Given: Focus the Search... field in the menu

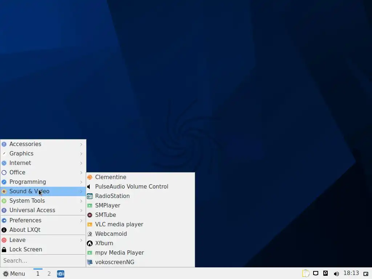Looking at the screenshot, I should click(43, 261).
